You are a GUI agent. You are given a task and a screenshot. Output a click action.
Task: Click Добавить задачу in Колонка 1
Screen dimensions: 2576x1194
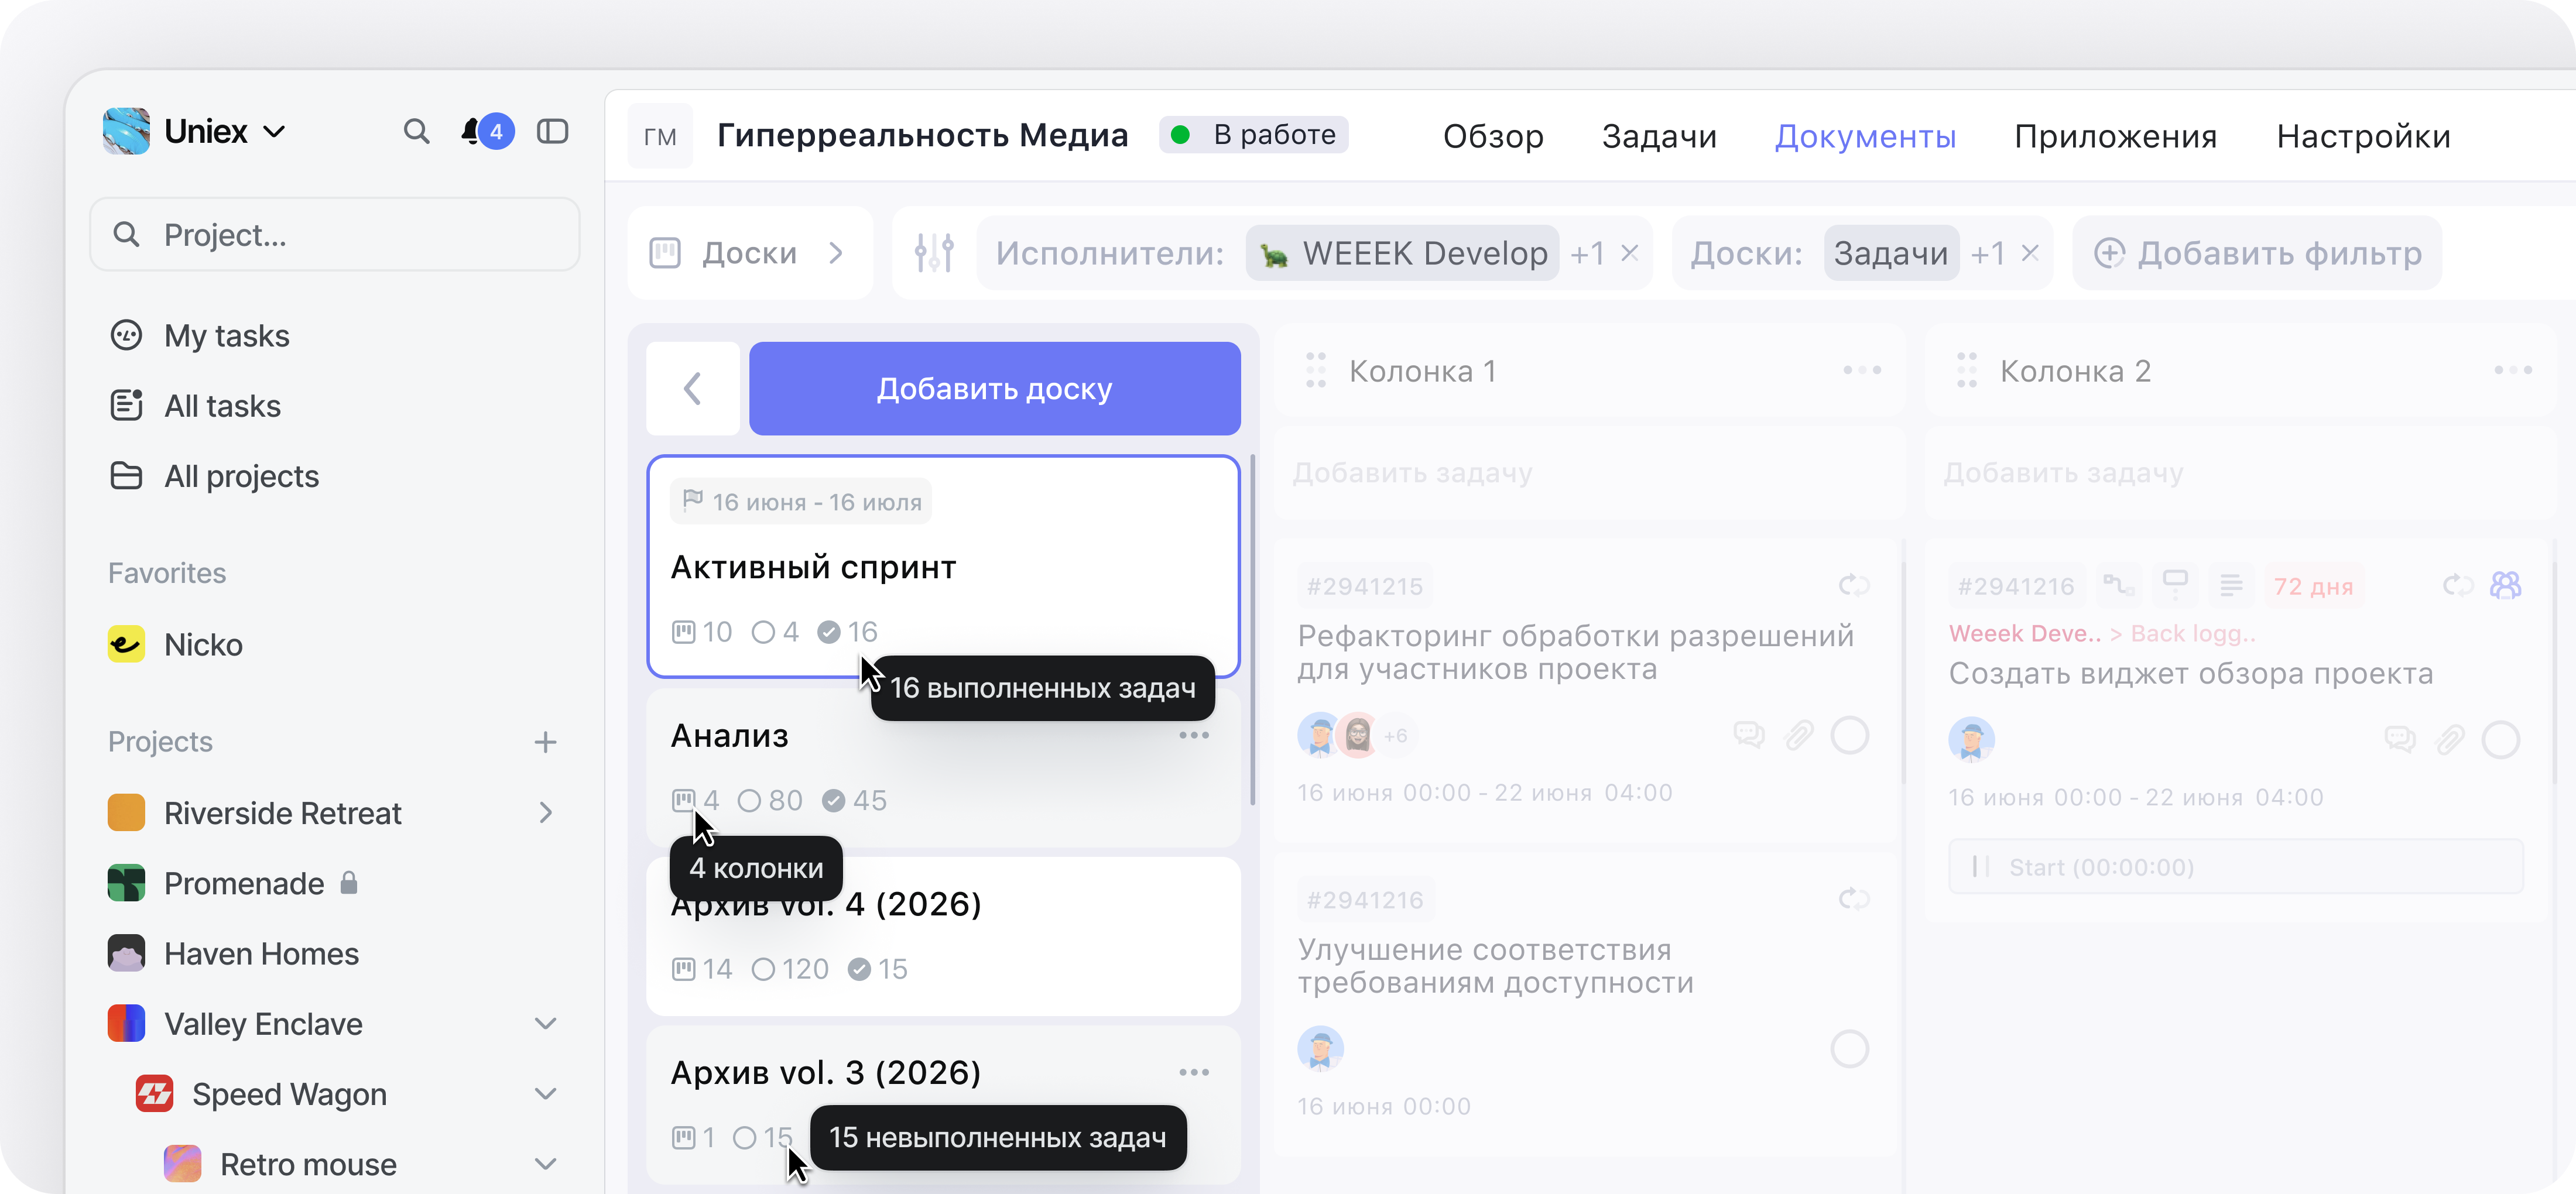click(x=1588, y=472)
